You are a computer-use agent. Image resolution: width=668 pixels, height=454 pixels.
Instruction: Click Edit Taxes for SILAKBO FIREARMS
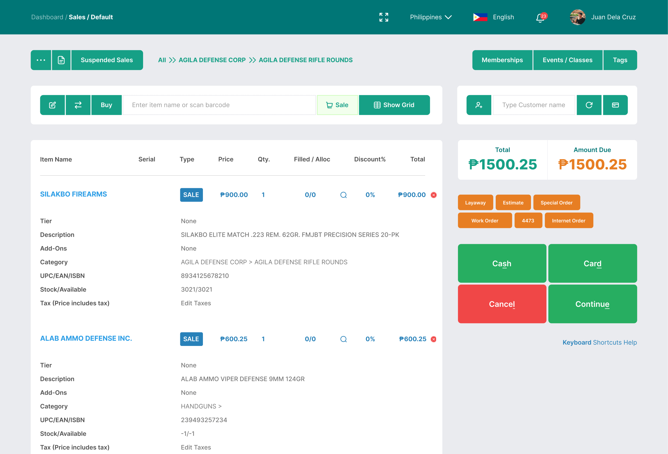[x=196, y=303]
